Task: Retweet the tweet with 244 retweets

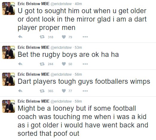Action: coord(42,64)
